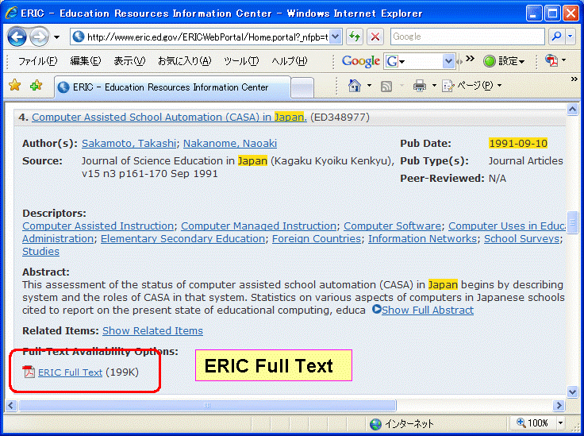Screen dimensions: 584x436
Task: Click vertical scrollbar up arrow
Action: point(572,109)
